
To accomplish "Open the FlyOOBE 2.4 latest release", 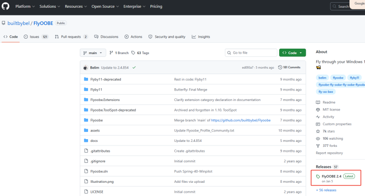I will [336, 178].
